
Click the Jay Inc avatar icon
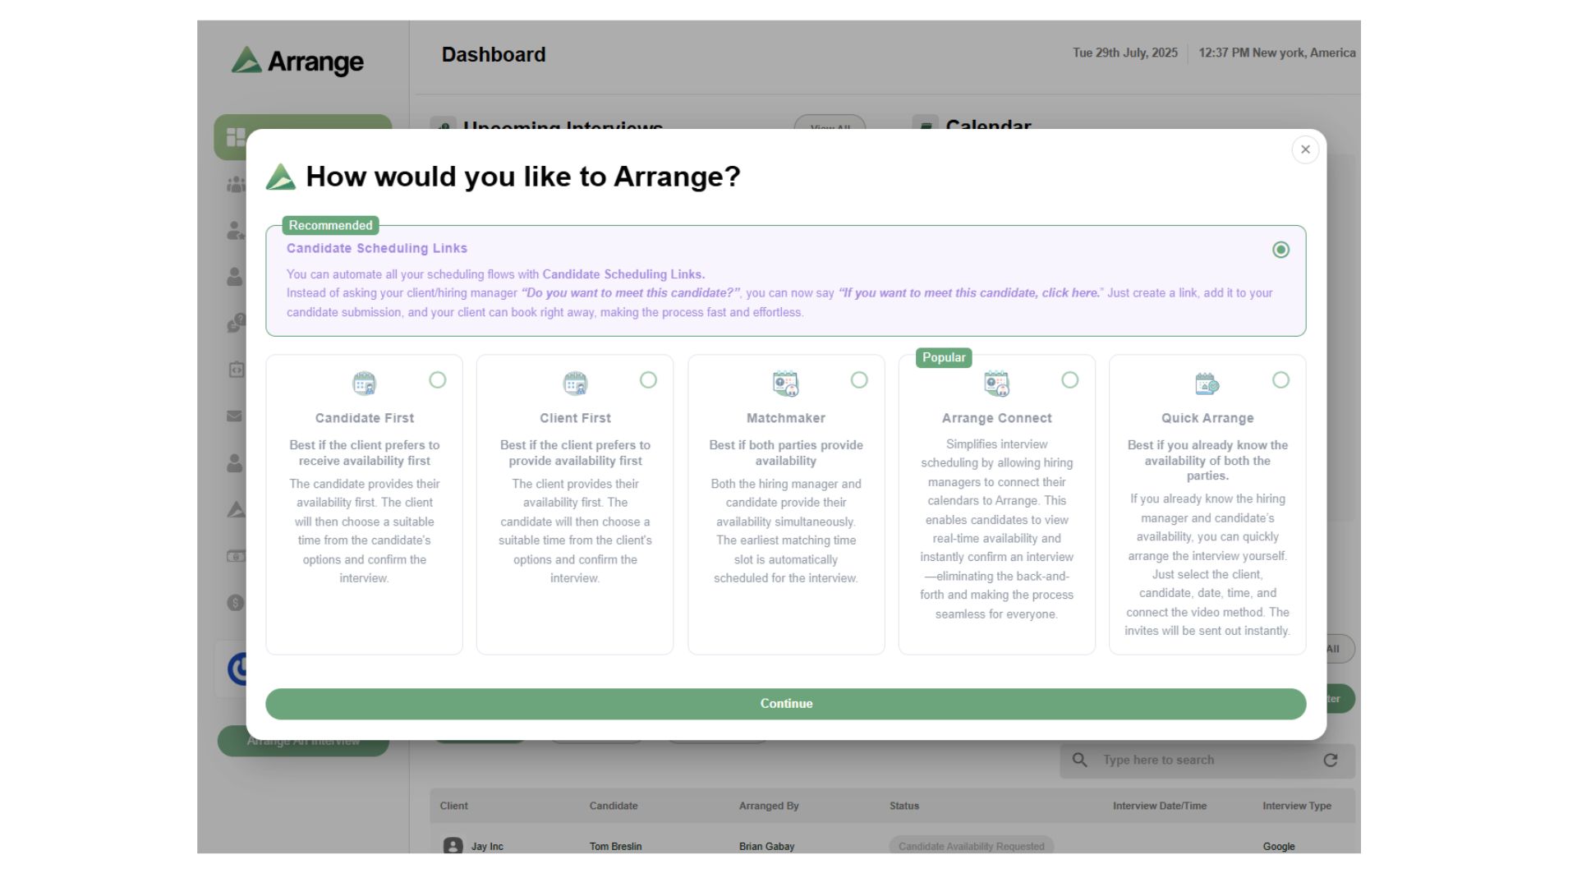click(453, 845)
